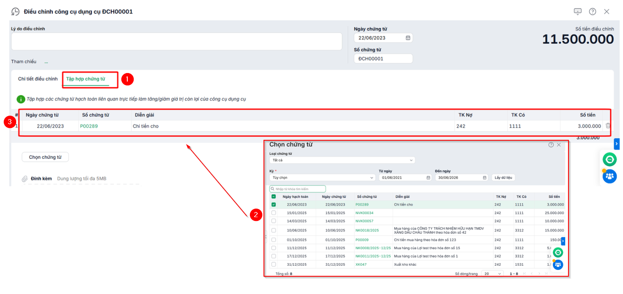Click the TK Có cell 1531 in popup
Image resolution: width=623 pixels, height=294 pixels.
[520, 264]
